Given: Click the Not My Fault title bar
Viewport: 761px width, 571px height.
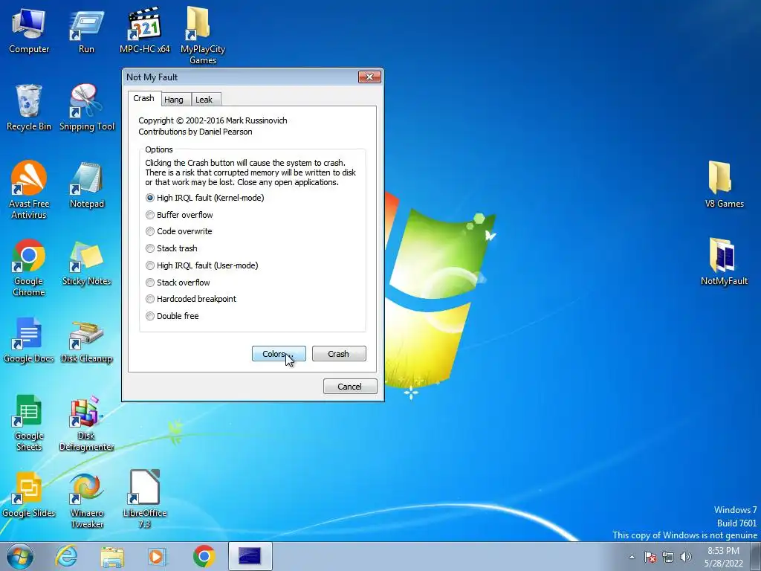Looking at the screenshot, I should [x=240, y=77].
